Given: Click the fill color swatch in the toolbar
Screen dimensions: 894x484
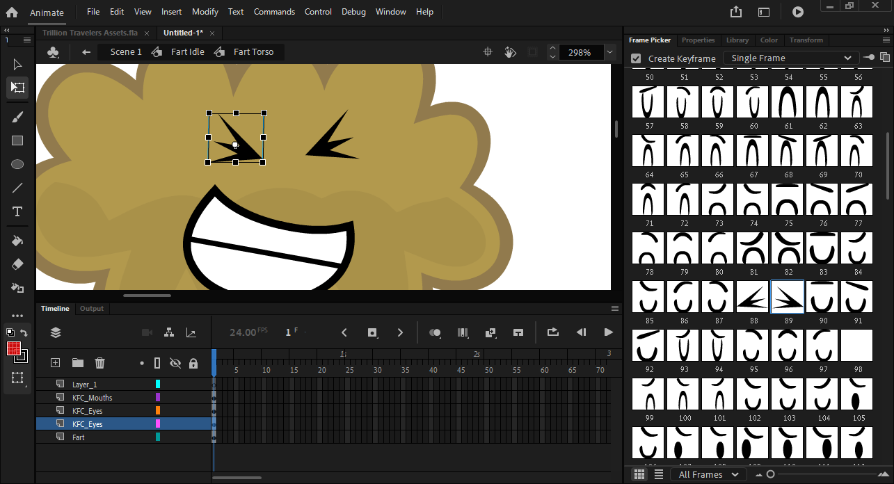Looking at the screenshot, I should [15, 348].
